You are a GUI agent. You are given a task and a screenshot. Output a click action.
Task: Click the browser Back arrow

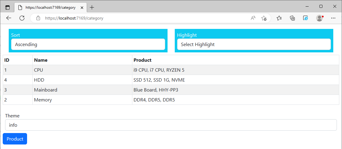(x=9, y=18)
